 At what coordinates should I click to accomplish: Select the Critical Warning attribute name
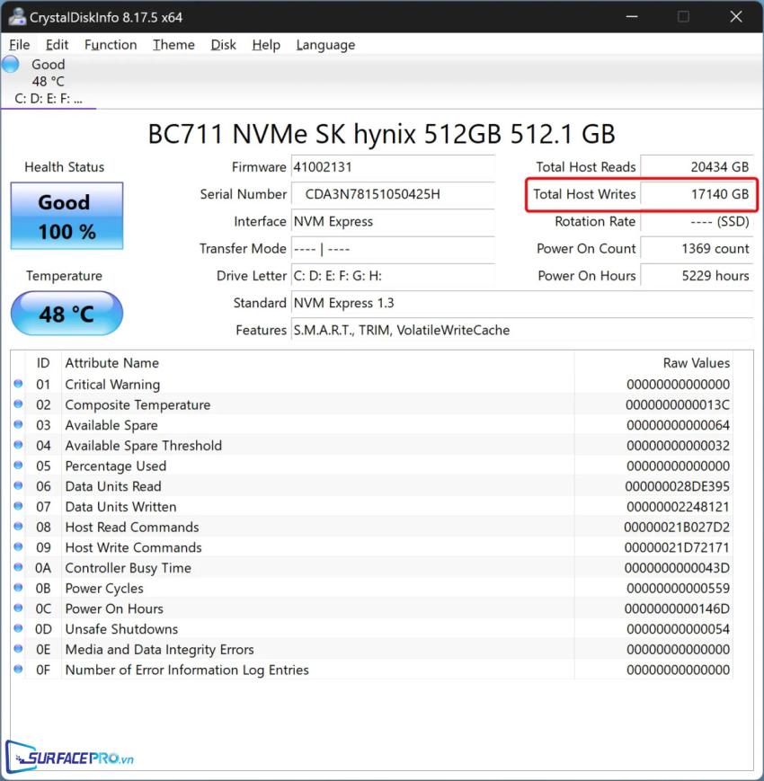point(112,385)
